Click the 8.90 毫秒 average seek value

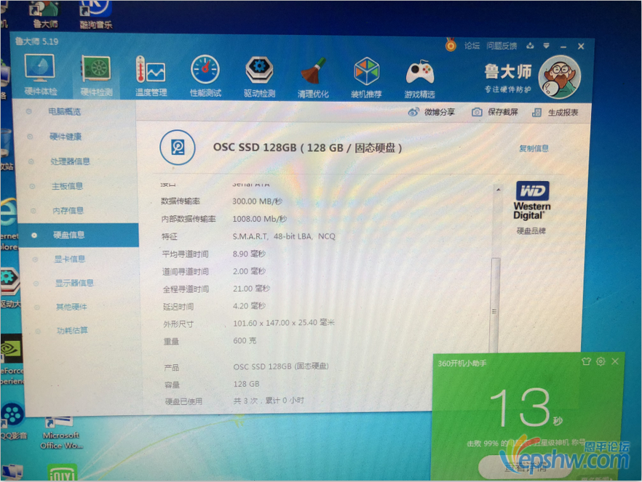click(249, 254)
